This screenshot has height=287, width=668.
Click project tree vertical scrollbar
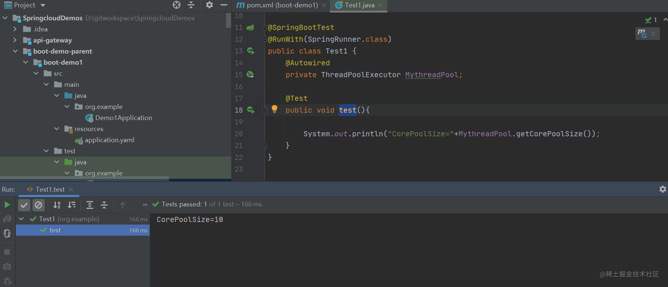click(228, 20)
